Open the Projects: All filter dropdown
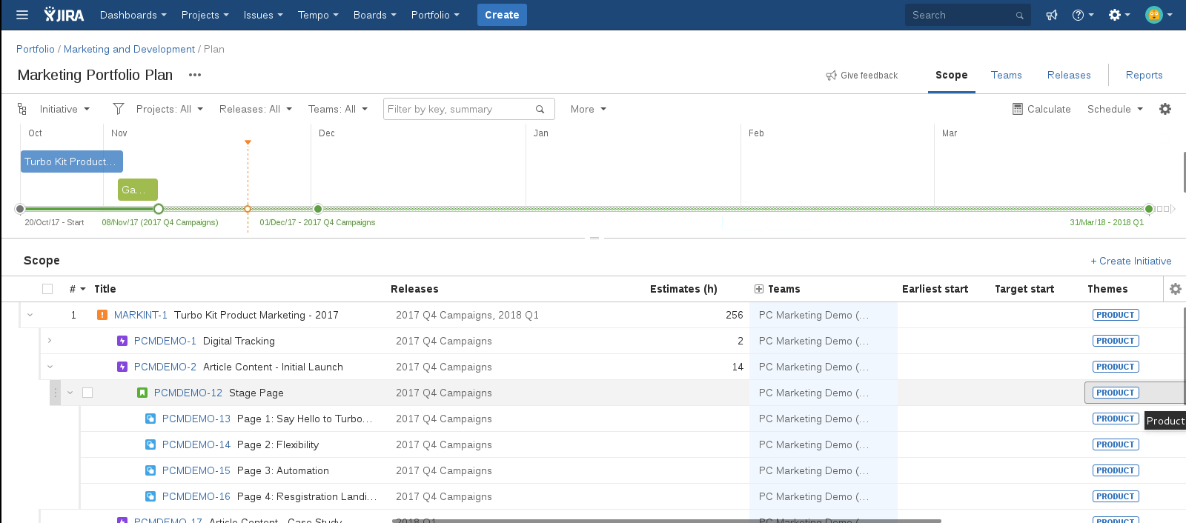The height and width of the screenshot is (523, 1186). click(x=169, y=109)
